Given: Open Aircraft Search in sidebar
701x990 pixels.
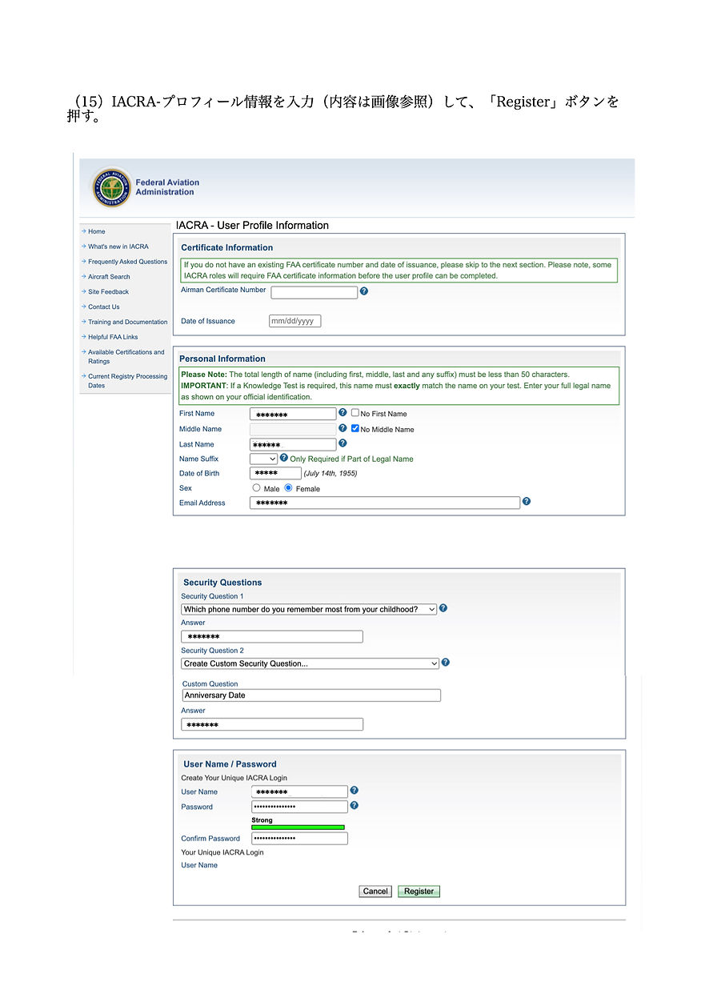Looking at the screenshot, I should 109,277.
